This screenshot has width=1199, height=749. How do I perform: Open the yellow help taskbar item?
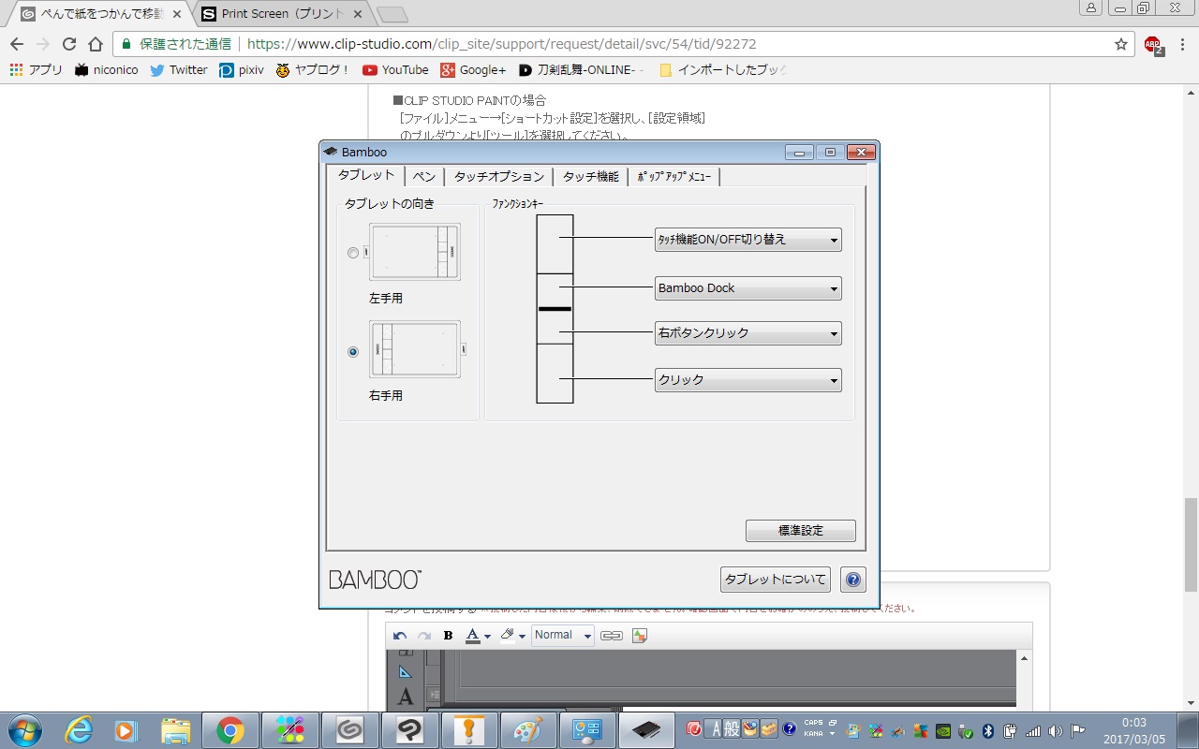coord(468,730)
